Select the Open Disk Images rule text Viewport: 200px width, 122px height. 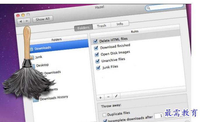[x=115, y=53]
